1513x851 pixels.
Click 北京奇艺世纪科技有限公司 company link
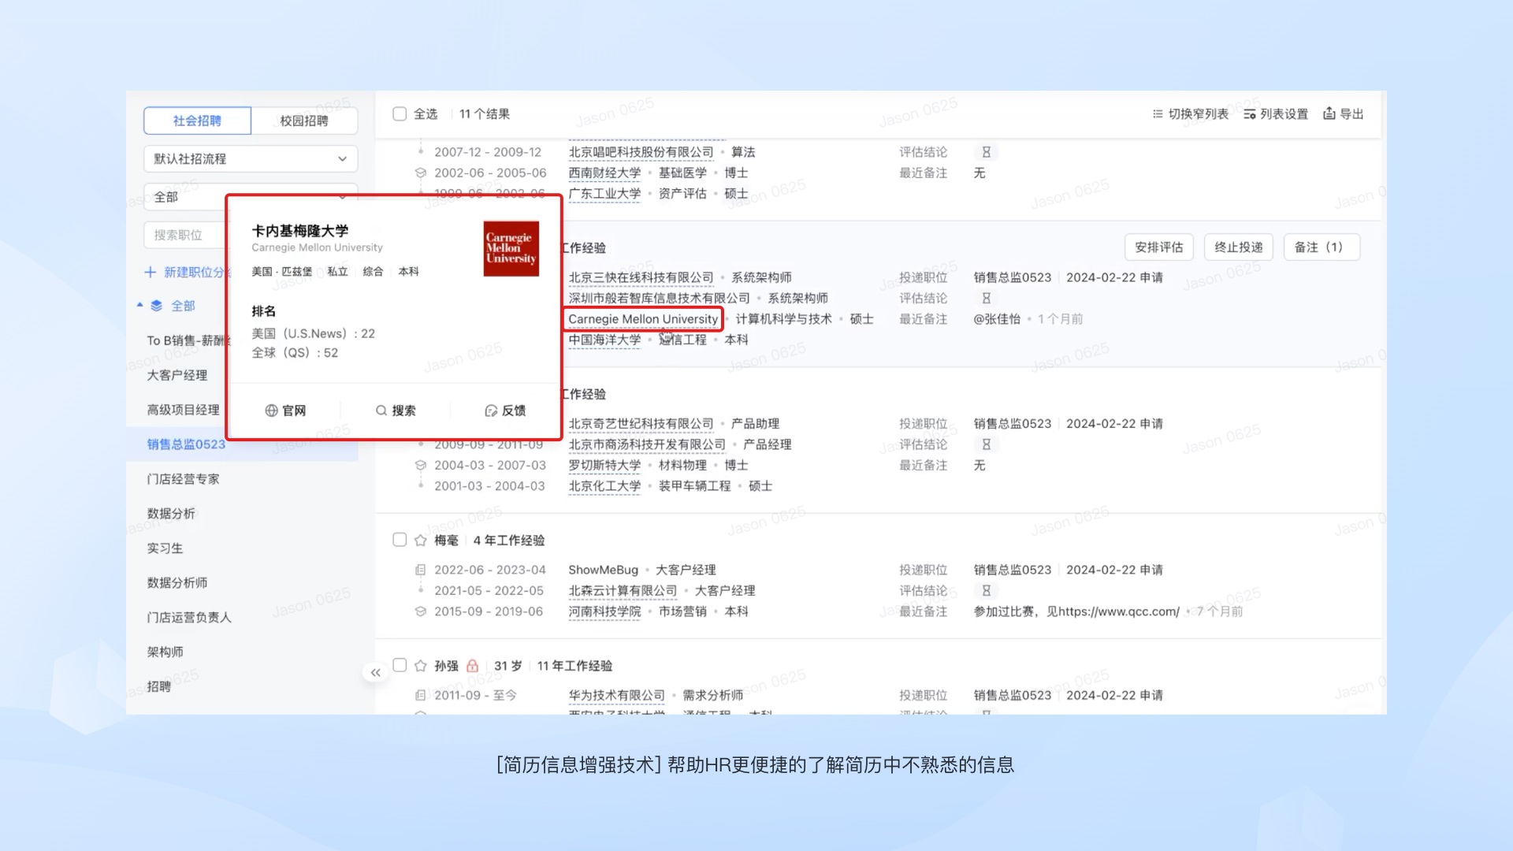tap(641, 424)
